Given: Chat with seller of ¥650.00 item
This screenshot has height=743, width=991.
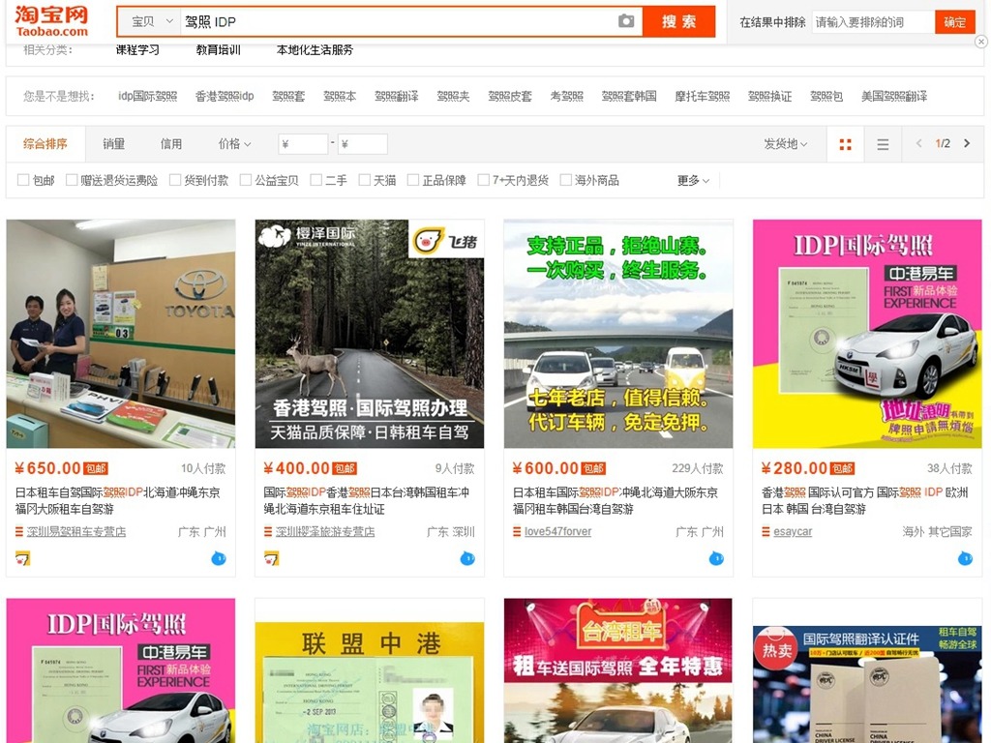Looking at the screenshot, I should [x=219, y=558].
